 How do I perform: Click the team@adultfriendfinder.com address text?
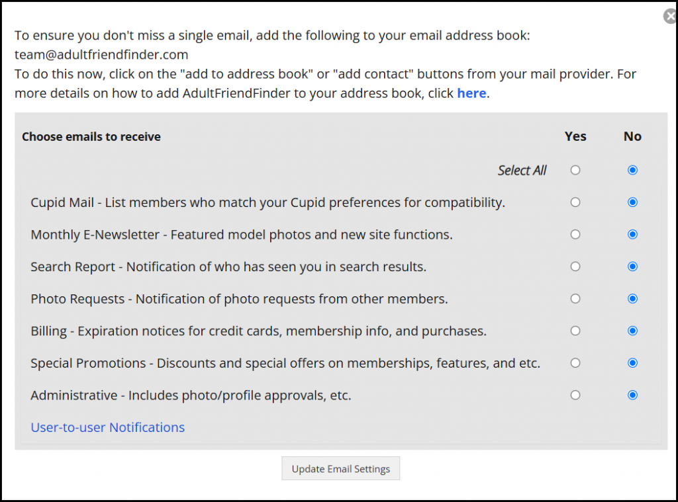tap(101, 55)
